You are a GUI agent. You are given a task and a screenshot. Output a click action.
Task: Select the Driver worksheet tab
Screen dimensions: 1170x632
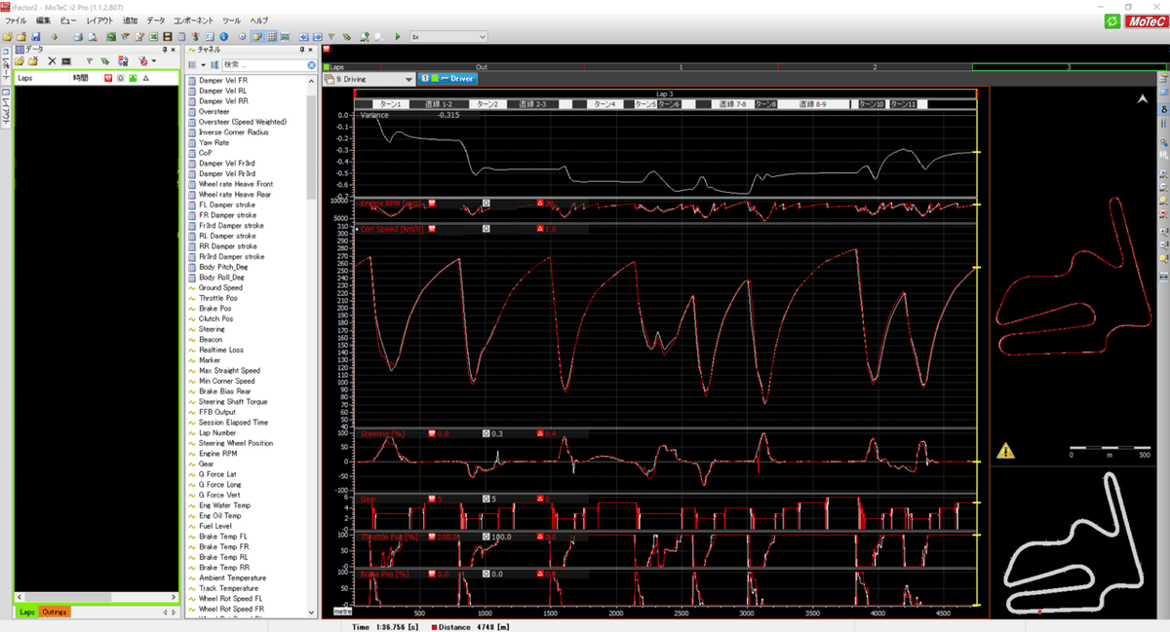pos(448,79)
